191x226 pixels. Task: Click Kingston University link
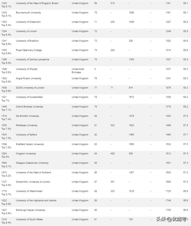(26, 154)
